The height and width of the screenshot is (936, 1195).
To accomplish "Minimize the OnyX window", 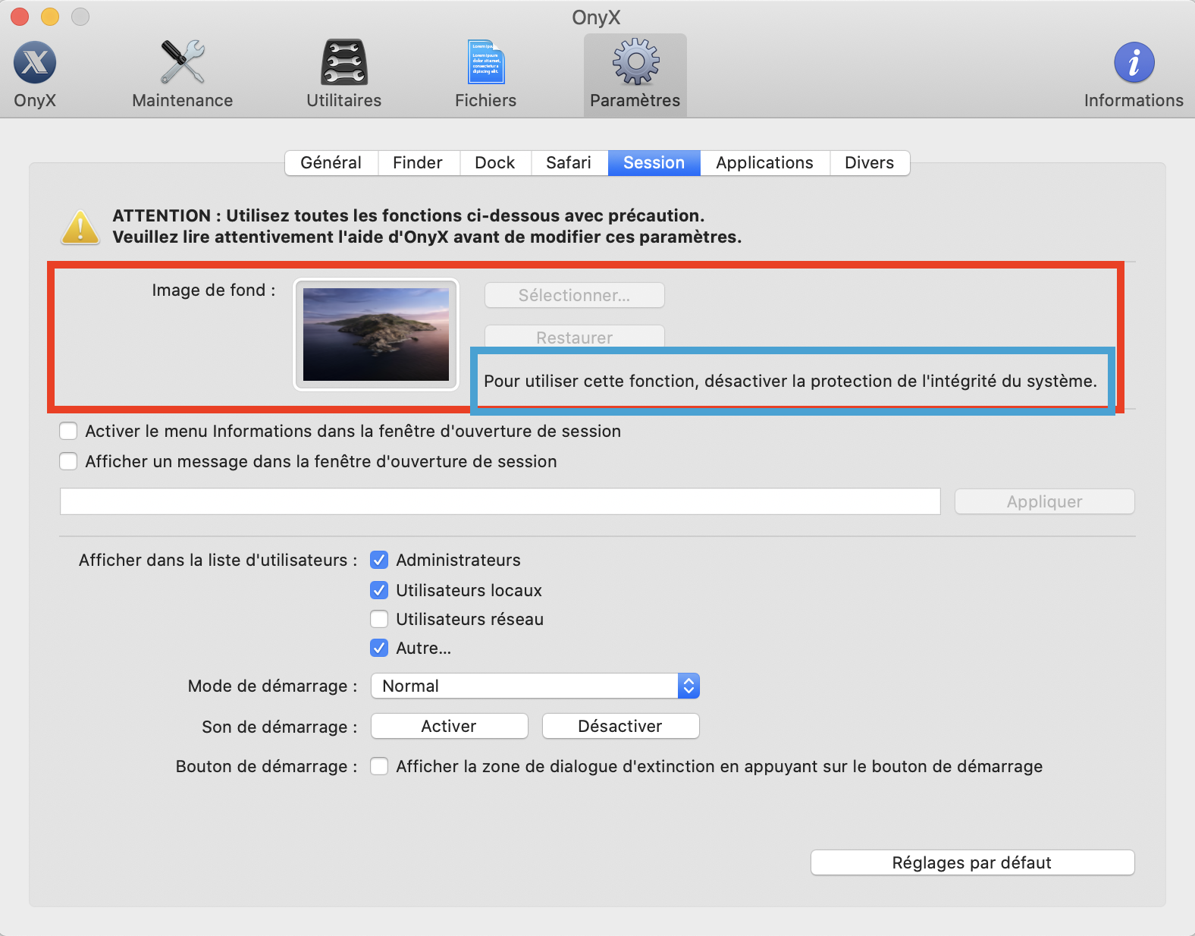I will click(50, 17).
